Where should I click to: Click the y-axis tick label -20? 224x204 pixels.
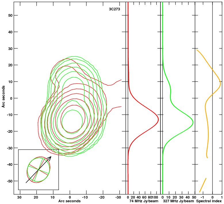[10, 131]
